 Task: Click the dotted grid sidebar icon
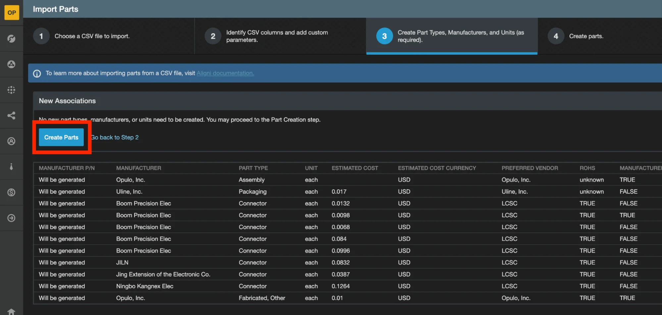pos(12,90)
